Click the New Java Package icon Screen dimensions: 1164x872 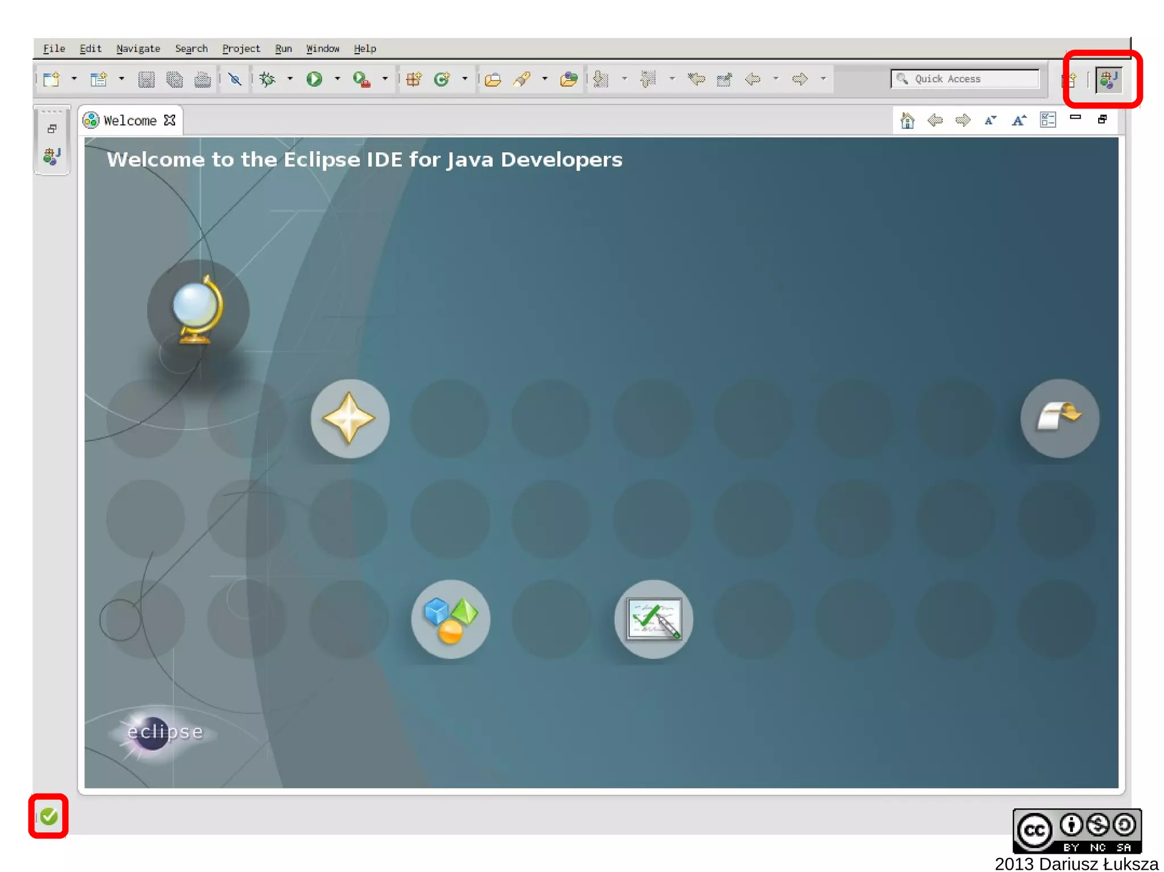pos(414,79)
